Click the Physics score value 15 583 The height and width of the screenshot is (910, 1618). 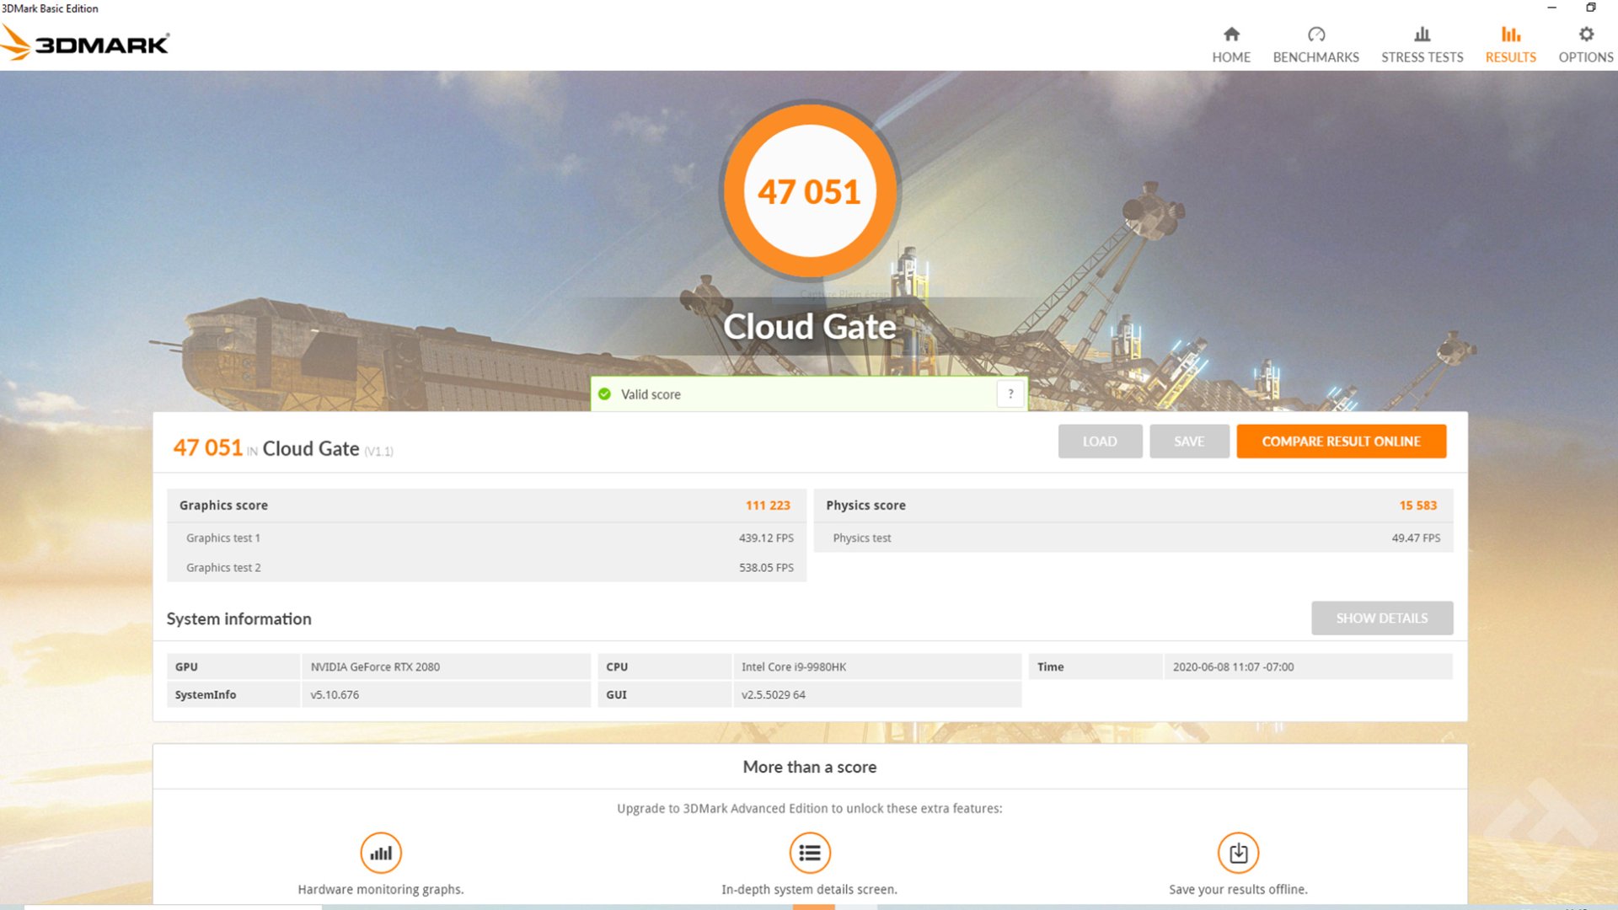point(1418,506)
